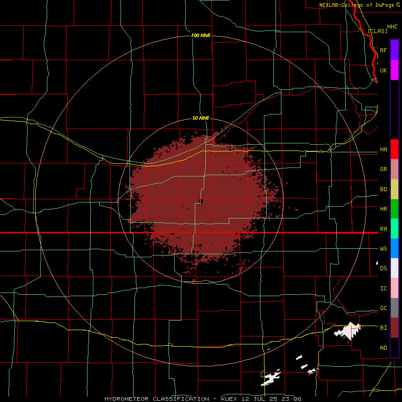Click the 50 NMI range ring label
This screenshot has height=402, width=402.
click(x=201, y=118)
